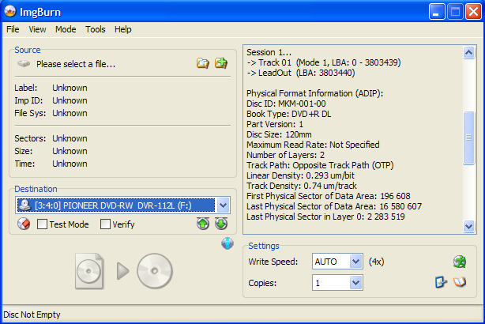Click the disc eraser icon beside Test Mode
The height and width of the screenshot is (324, 485).
(24, 224)
